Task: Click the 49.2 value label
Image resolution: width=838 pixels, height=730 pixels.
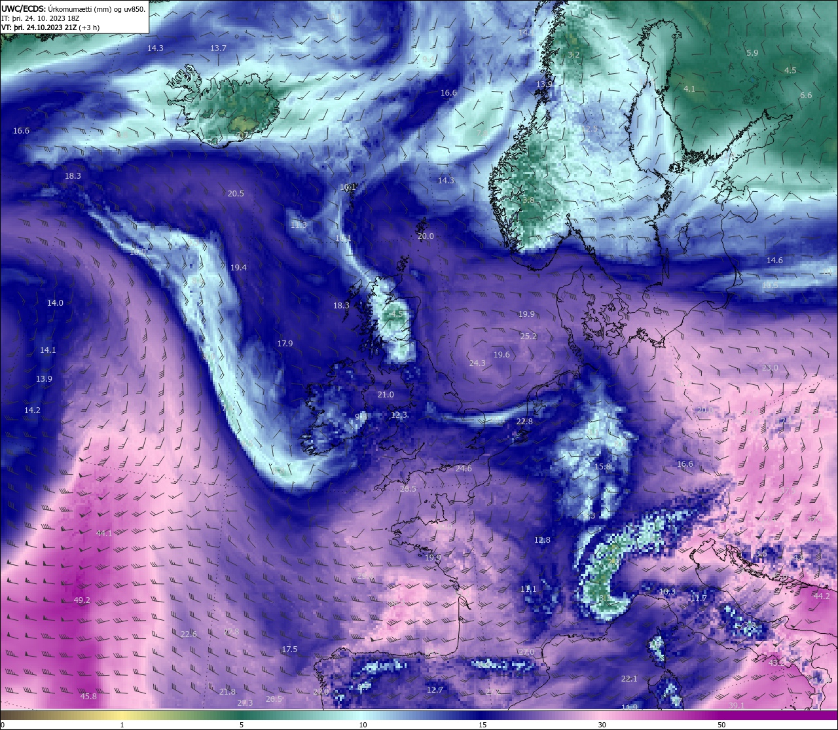Action: (82, 600)
